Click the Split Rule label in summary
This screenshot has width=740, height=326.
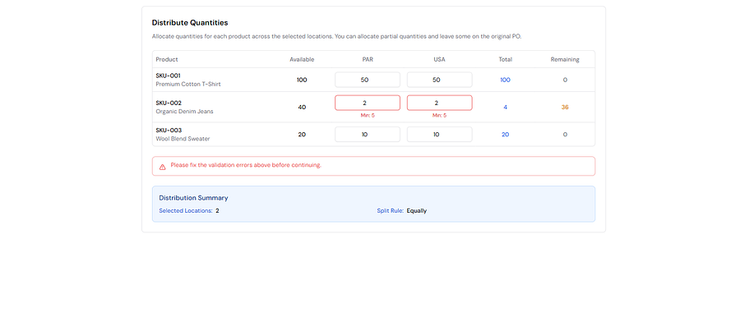click(390, 210)
